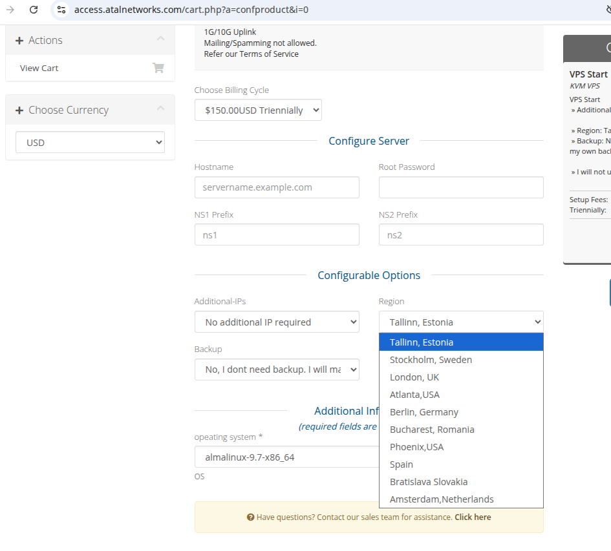Open the Backup option dropdown
The width and height of the screenshot is (611, 551).
pyautogui.click(x=277, y=369)
